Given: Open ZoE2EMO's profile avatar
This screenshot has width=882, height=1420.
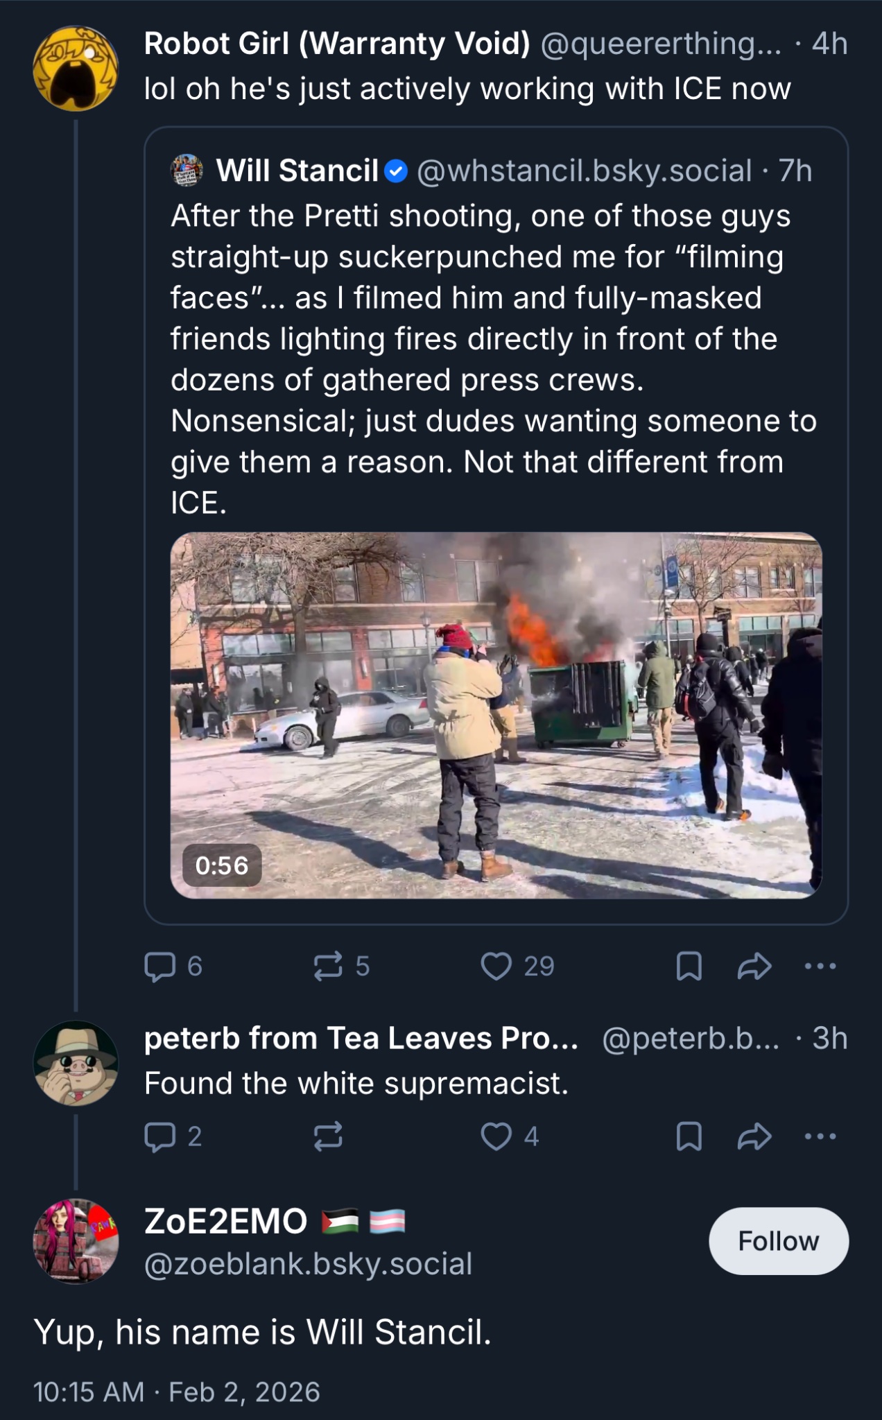Looking at the screenshot, I should point(76,1241).
